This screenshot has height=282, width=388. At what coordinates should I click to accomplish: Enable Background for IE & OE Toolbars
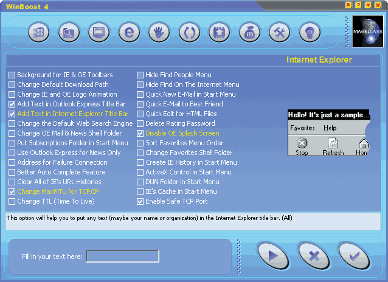click(x=12, y=75)
